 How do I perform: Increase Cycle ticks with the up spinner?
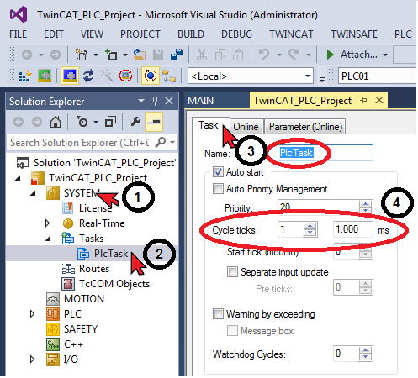(310, 226)
